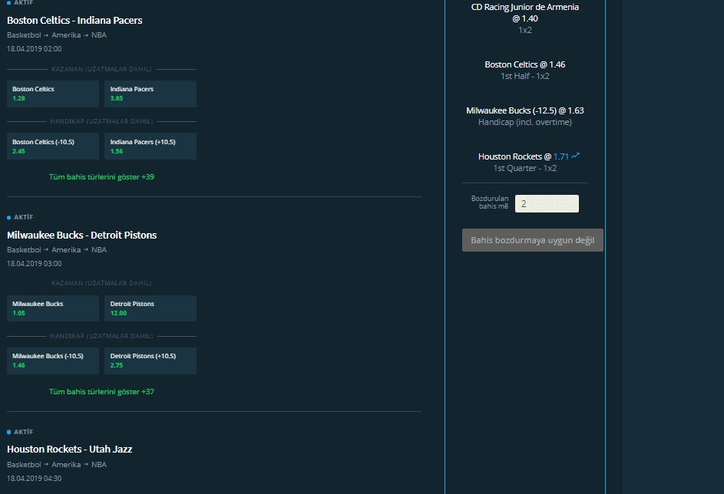Select 'CD Racing Junior de Armenia' bet slip entry
724x494 pixels.
[x=525, y=13]
